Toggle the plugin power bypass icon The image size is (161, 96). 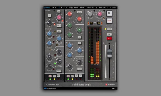(45, 8)
